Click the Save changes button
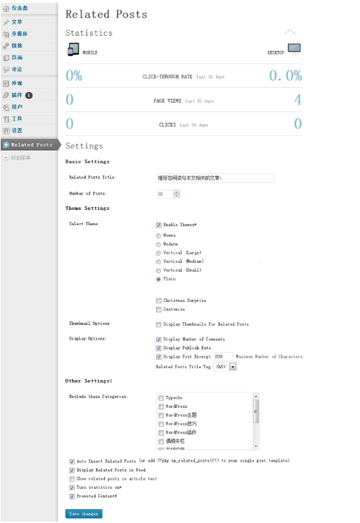 point(84,514)
